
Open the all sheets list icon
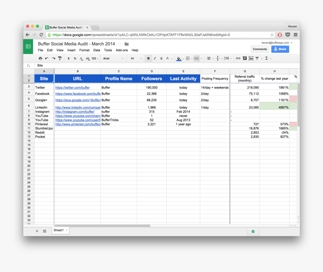(x=44, y=231)
